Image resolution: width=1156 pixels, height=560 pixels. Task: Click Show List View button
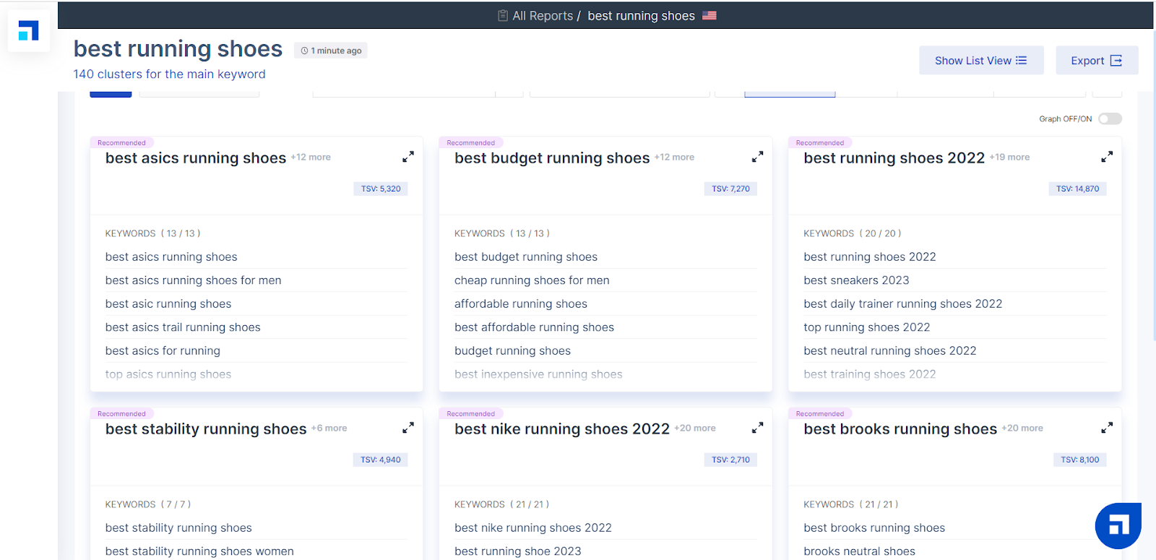(x=980, y=61)
